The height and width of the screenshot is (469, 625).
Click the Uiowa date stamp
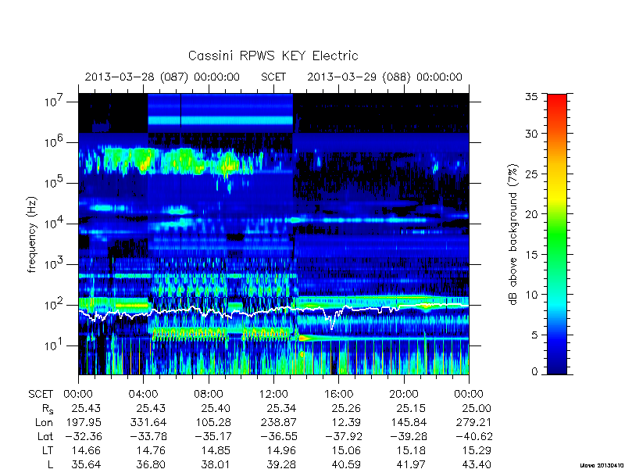[x=602, y=465]
